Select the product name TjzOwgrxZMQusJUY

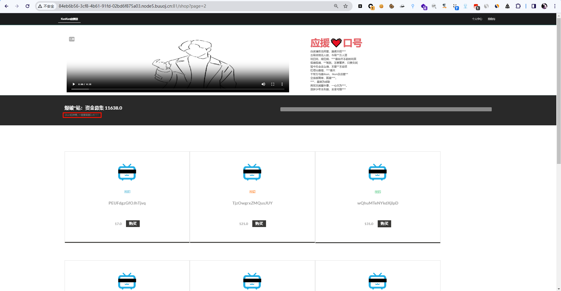click(253, 203)
